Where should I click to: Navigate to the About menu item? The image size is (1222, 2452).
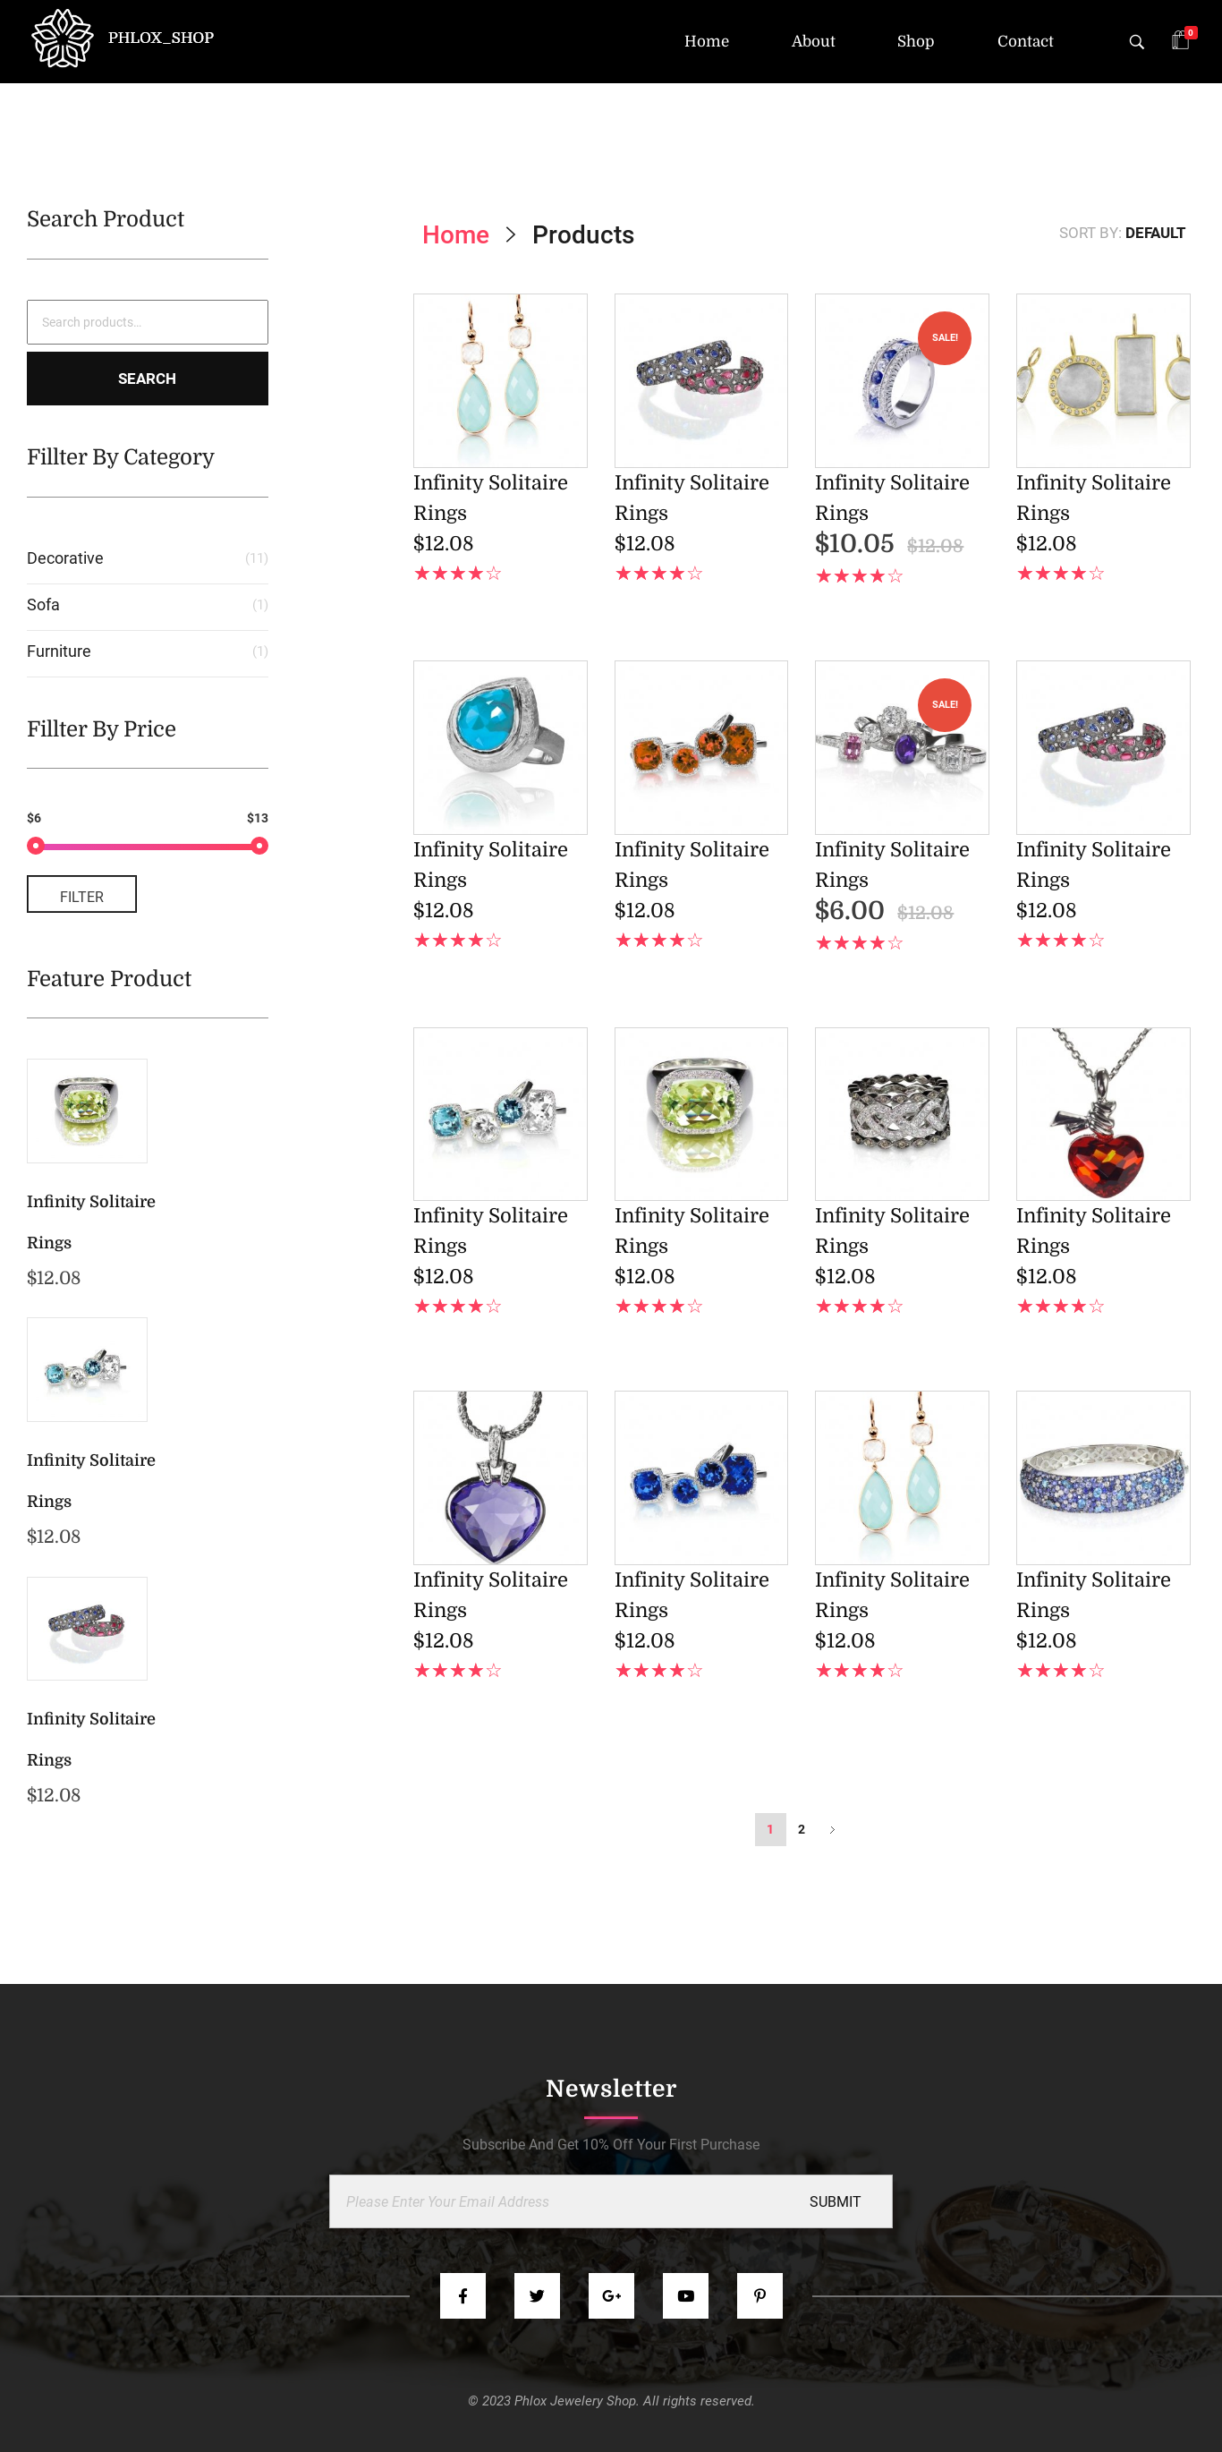813,41
